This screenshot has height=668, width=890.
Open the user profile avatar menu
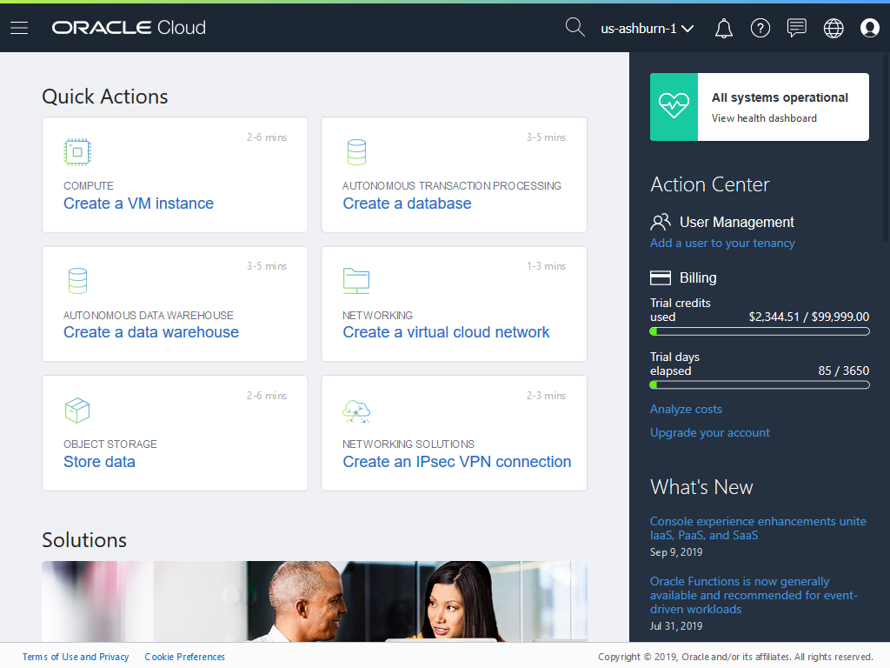pos(870,29)
